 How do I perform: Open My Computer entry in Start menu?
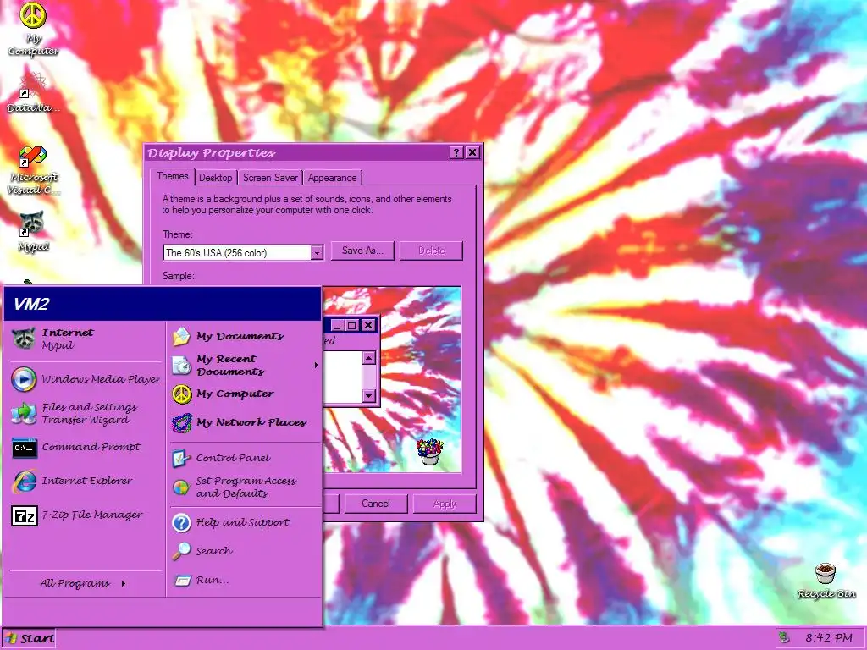(x=243, y=394)
